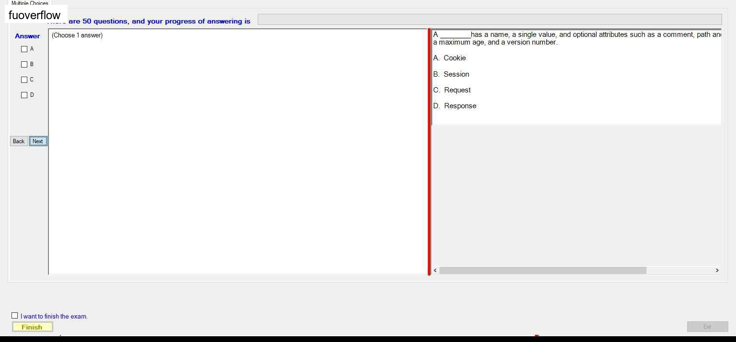Click the 'A. Cookie' answer text
This screenshot has height=342, width=736.
449,58
